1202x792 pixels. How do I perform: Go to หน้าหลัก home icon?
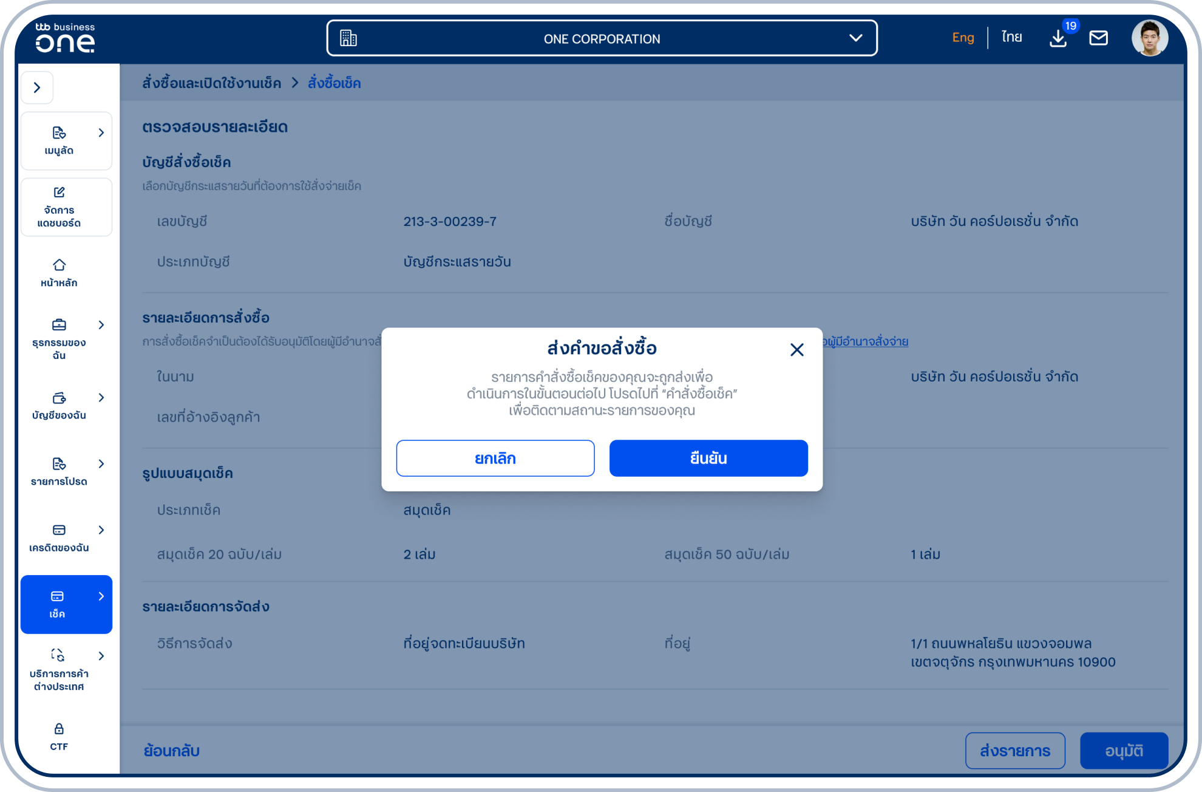pos(59,265)
